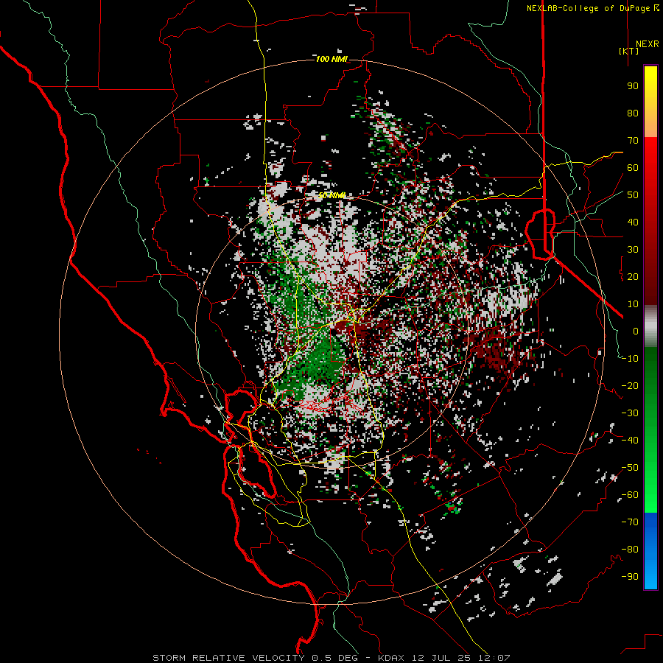Click the -30 knot scale label
Image resolution: width=663 pixels, height=663 pixels.
(x=631, y=413)
